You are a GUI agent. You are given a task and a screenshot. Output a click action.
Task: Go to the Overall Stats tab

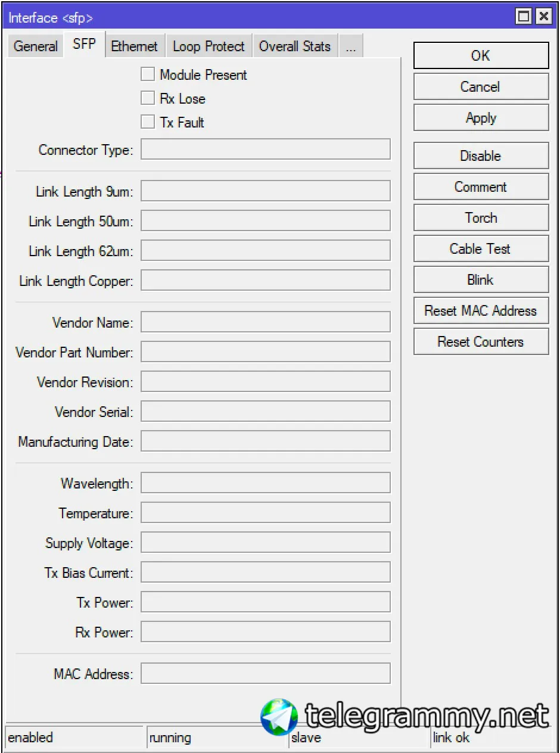coord(295,46)
